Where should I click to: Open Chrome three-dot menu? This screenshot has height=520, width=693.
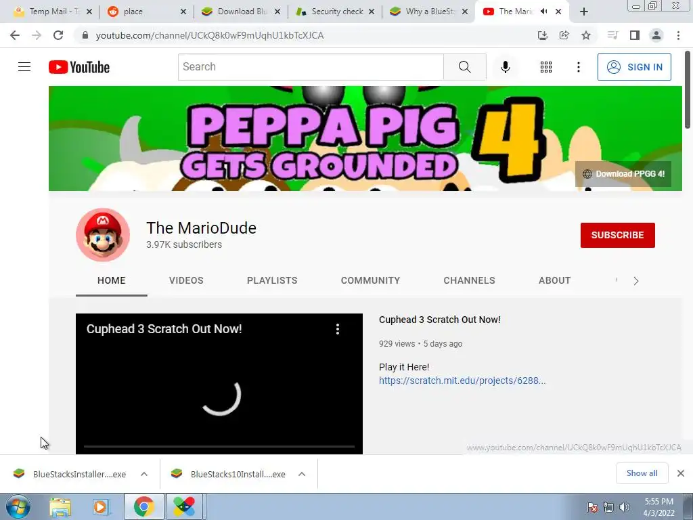(x=678, y=35)
